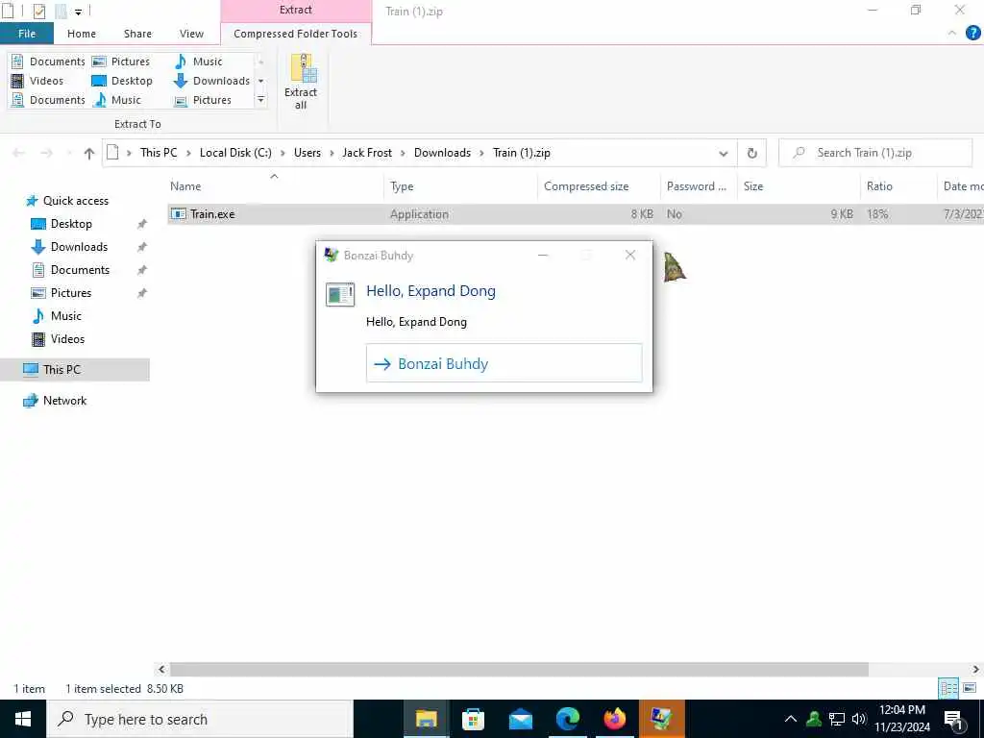Click the Bonzai Buhdy command link button
This screenshot has height=738, width=984.
[x=504, y=363]
